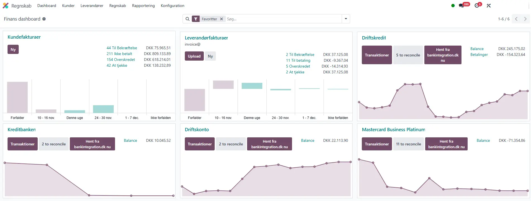Click the debug tools wrench icon
The image size is (531, 201).
pos(489,6)
